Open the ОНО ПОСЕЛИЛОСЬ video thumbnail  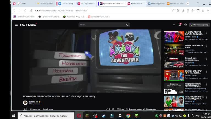174,101
